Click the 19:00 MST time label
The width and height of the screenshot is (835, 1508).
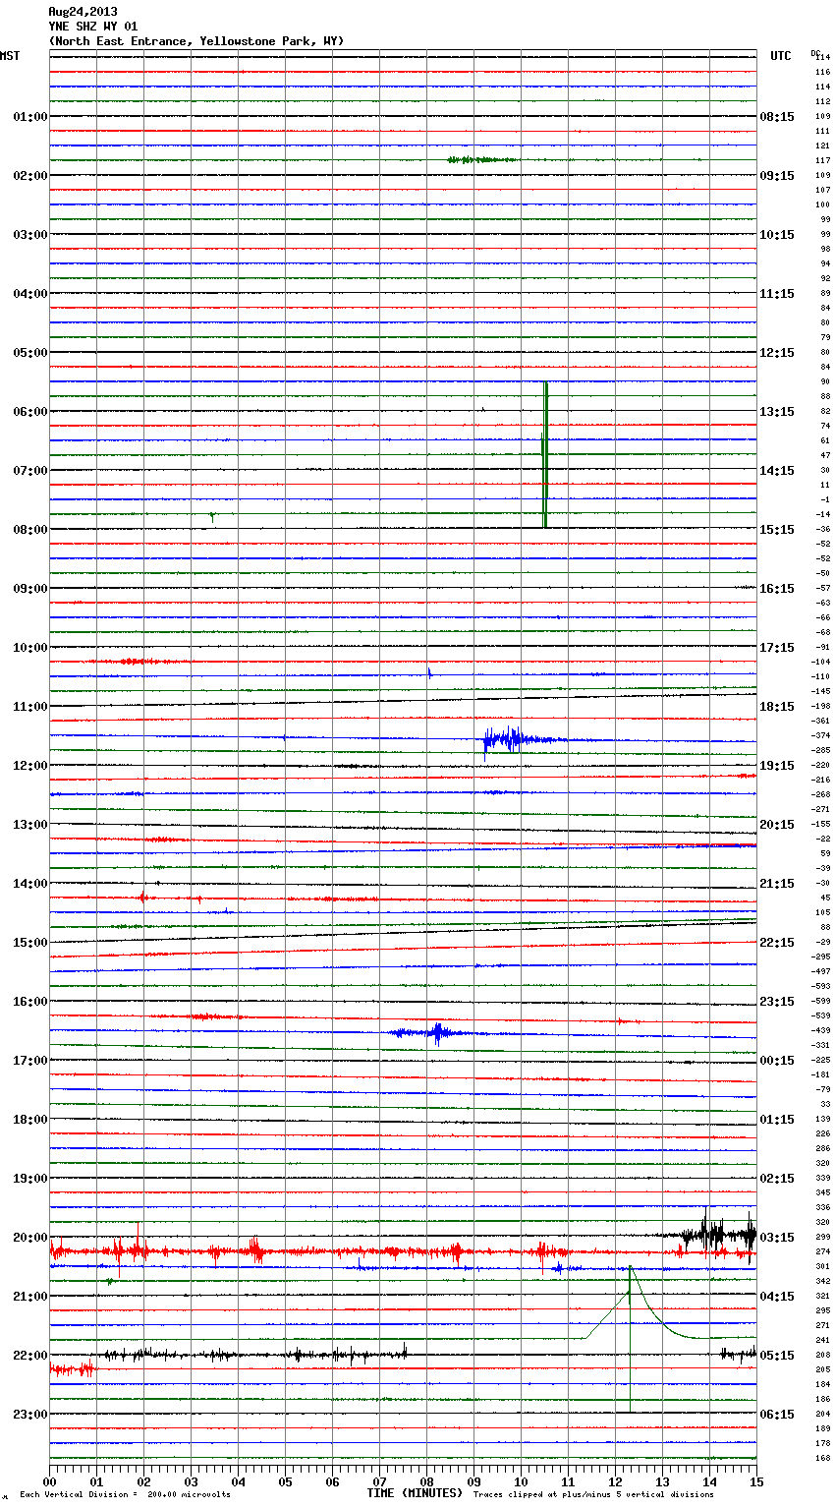[x=30, y=1179]
